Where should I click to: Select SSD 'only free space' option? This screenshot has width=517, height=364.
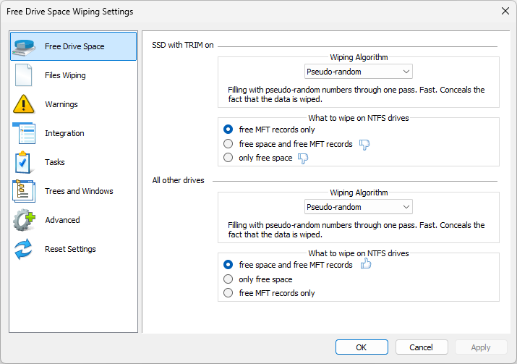[x=228, y=158]
